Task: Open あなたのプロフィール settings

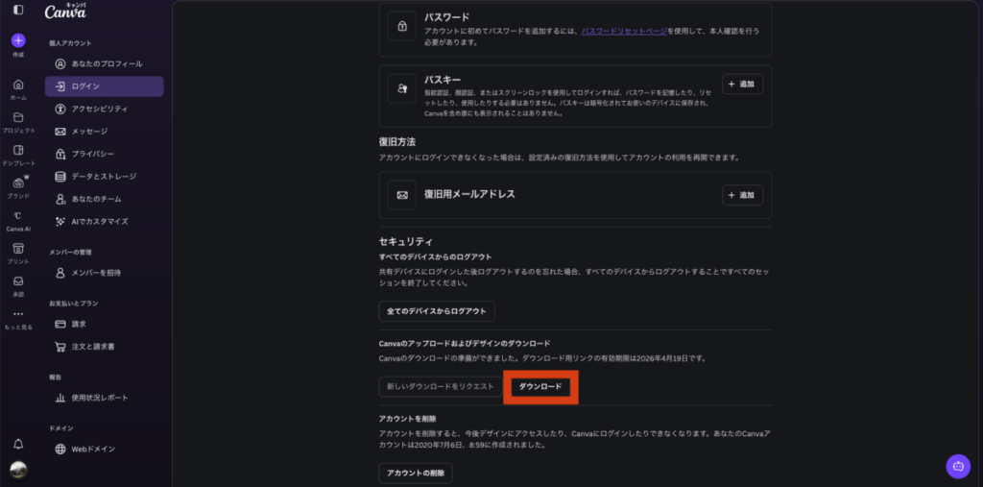Action: [x=104, y=64]
